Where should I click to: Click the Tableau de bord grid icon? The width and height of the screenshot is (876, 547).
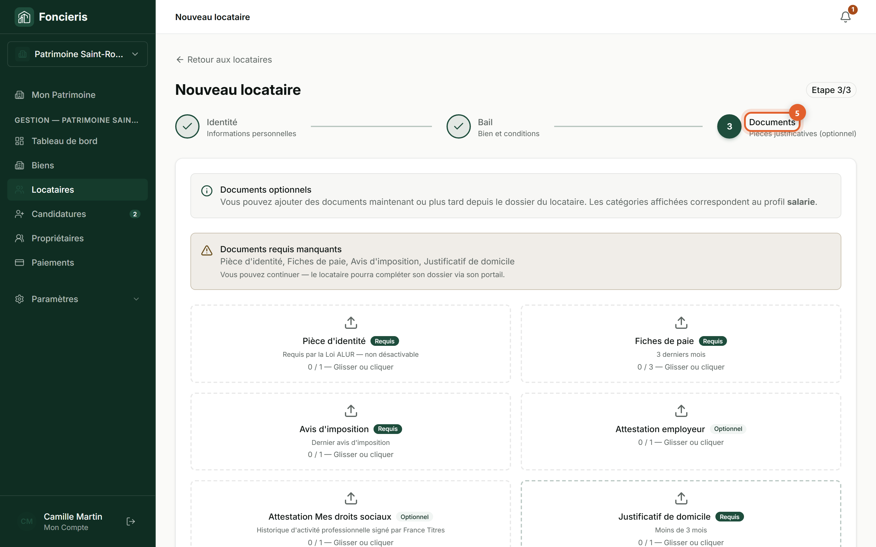coord(19,141)
